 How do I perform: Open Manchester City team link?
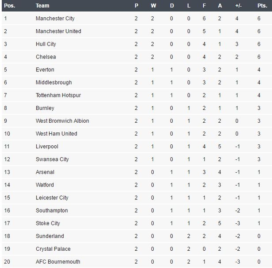click(55, 19)
